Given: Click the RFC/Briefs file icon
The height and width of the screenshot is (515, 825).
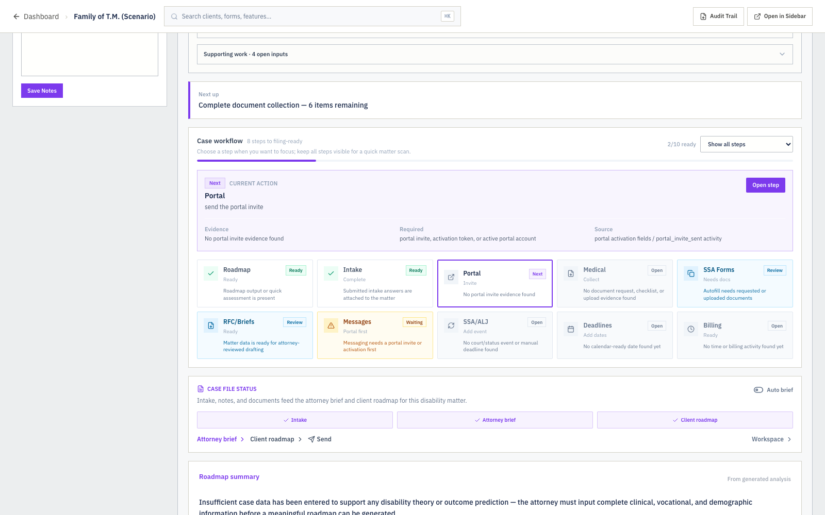Looking at the screenshot, I should pos(211,325).
